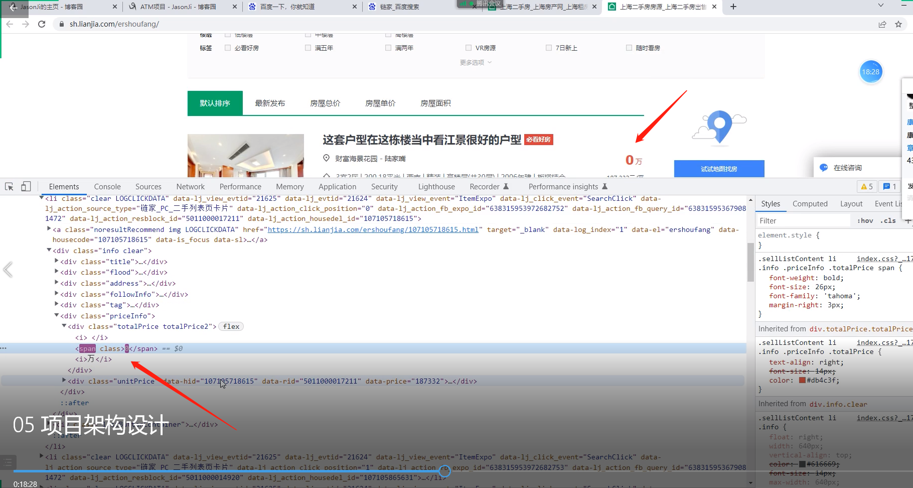This screenshot has height=488, width=913.
Task: Click the video previous arrow on left edge
Action: pos(8,270)
